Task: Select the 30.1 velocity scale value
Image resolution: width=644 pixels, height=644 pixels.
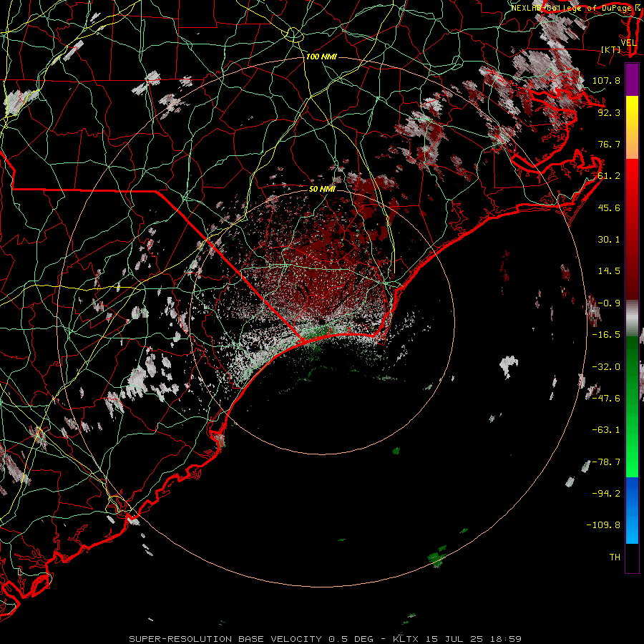Action: click(609, 240)
